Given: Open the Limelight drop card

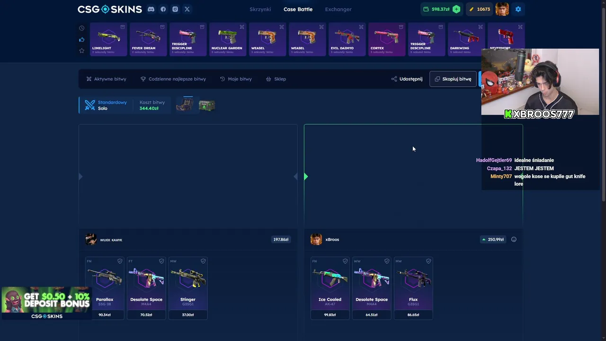Looking at the screenshot, I should tap(108, 39).
